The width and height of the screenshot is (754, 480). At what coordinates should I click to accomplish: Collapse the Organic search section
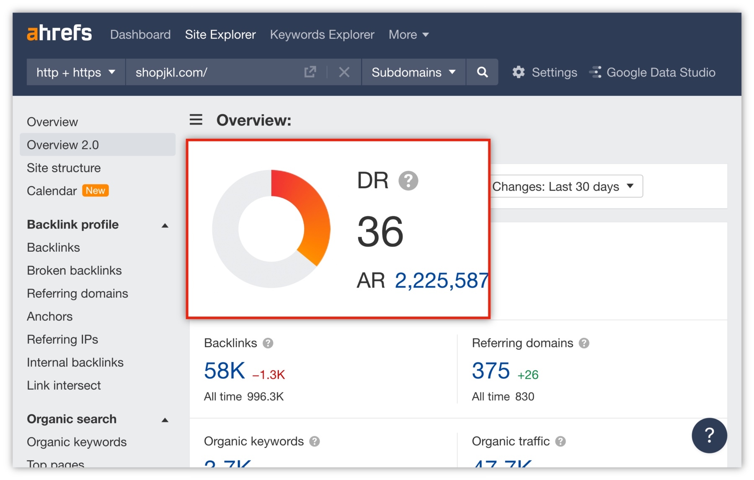pyautogui.click(x=165, y=420)
